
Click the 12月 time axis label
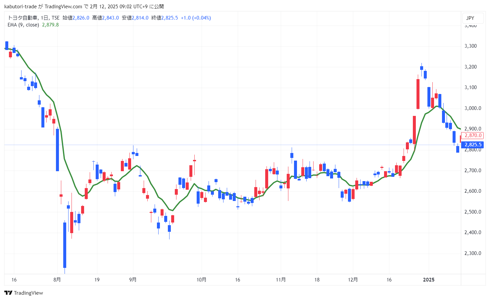pyautogui.click(x=353, y=280)
